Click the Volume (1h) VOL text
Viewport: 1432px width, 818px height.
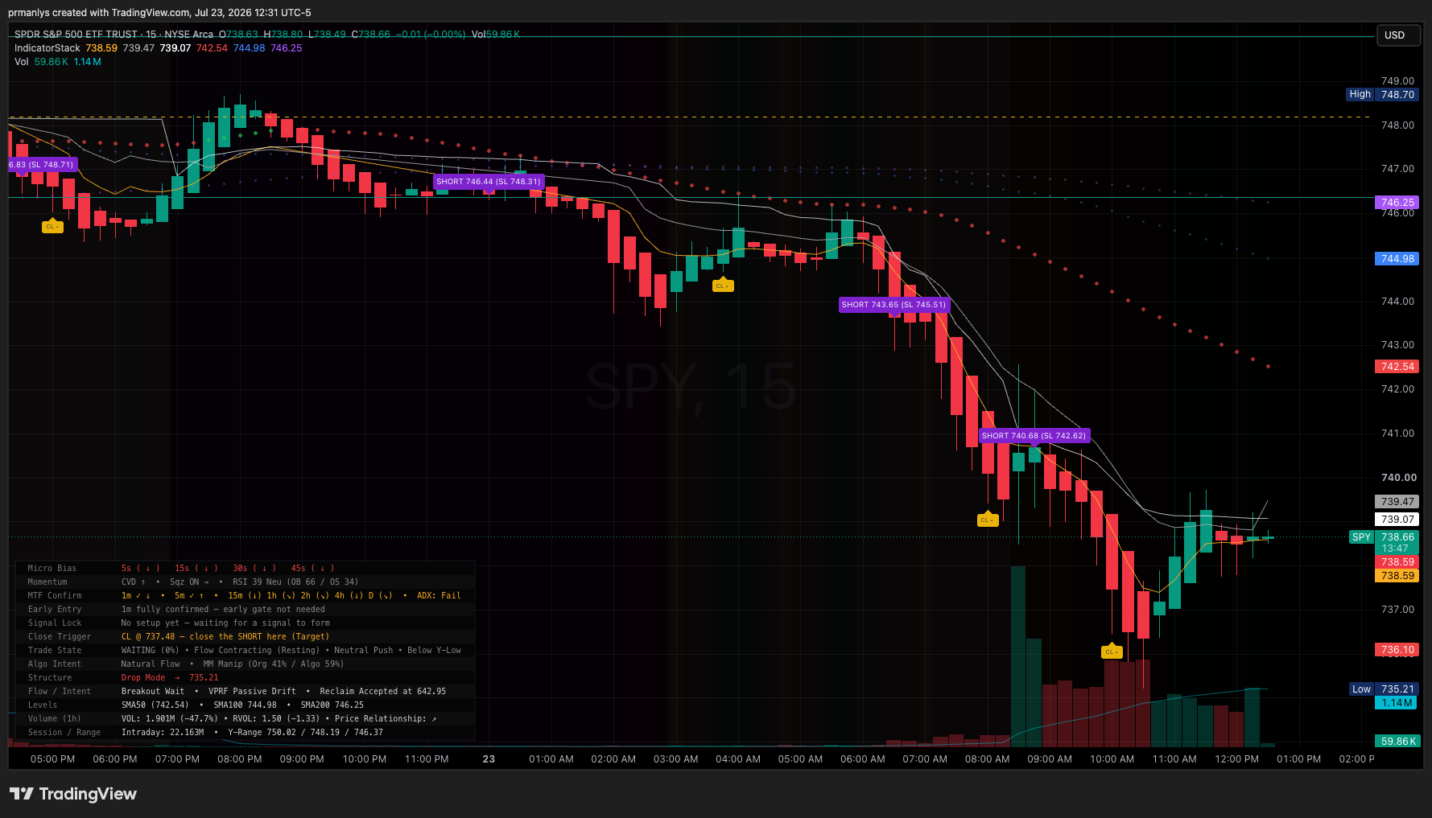point(279,719)
